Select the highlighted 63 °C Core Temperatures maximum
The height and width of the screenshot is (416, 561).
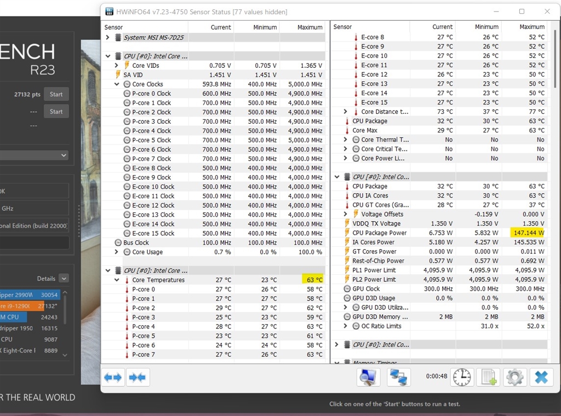pyautogui.click(x=313, y=280)
